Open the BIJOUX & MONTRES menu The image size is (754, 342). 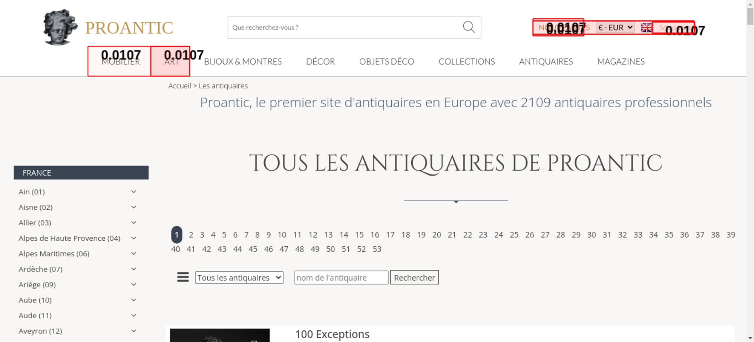(243, 61)
